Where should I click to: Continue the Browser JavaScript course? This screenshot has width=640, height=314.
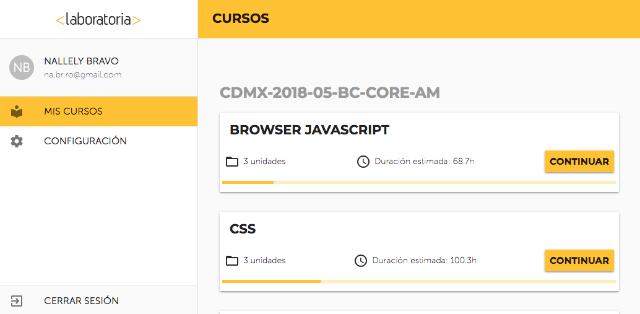579,161
